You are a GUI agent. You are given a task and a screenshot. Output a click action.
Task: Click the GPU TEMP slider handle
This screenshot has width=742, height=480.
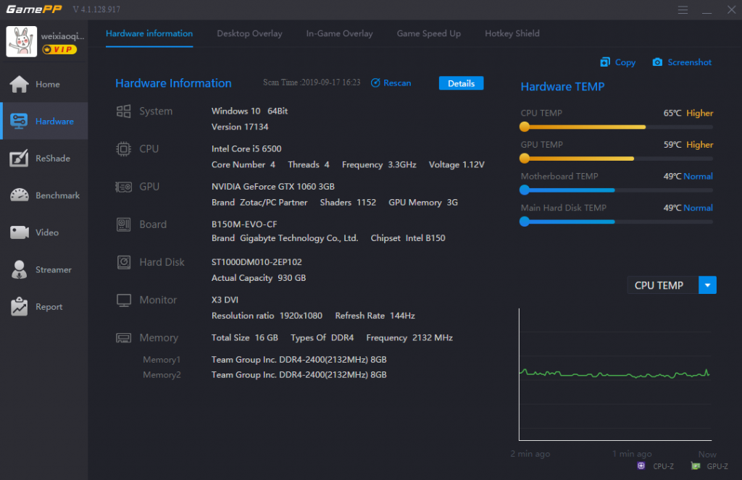525,159
